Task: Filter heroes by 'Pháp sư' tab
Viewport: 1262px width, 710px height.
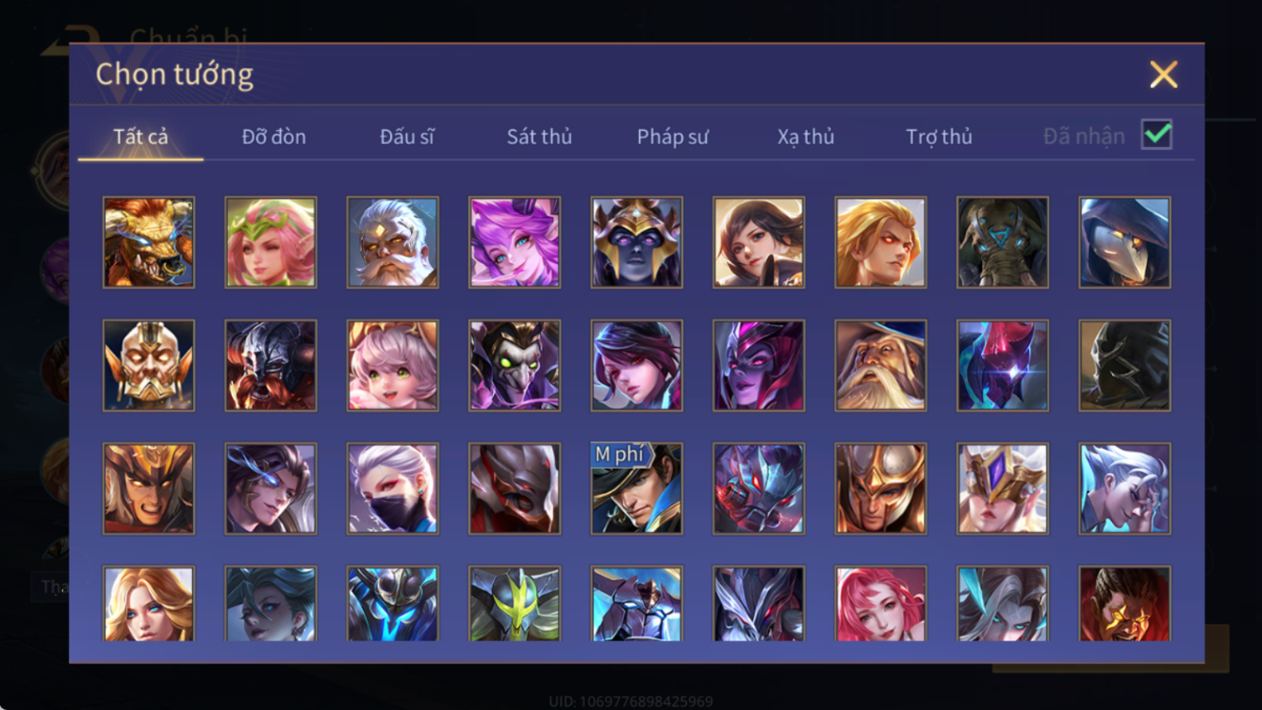Action: [x=673, y=137]
